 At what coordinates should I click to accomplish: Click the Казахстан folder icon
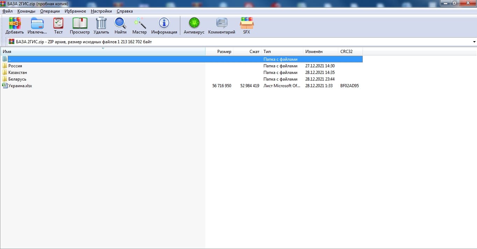[5, 72]
